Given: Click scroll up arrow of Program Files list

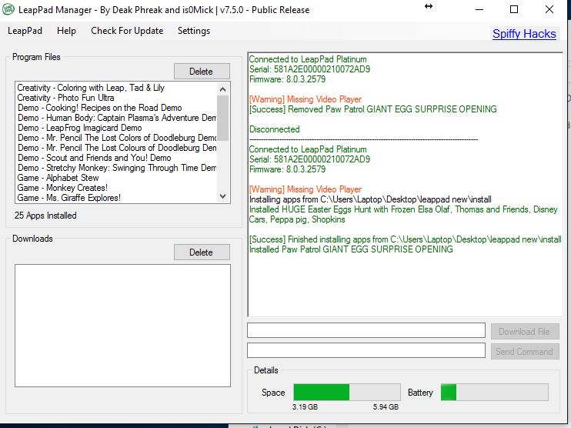Looking at the screenshot, I should [223, 88].
